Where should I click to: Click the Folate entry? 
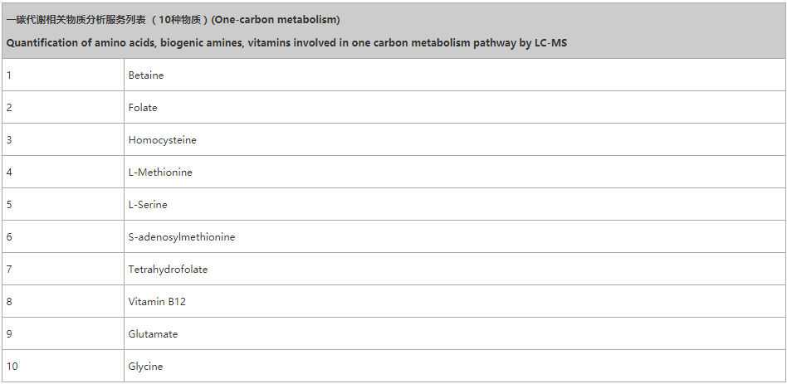(x=143, y=108)
